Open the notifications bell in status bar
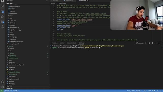Screen dimensions: 163x92 pos(161,91)
